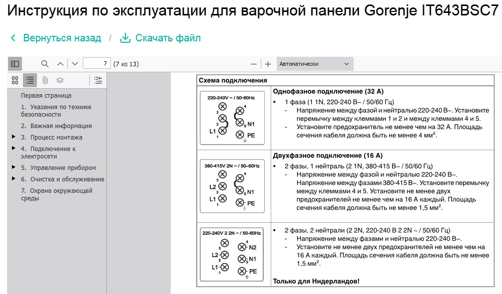Expand the Процесс монтажа outline item
The height and width of the screenshot is (294, 502).
click(x=14, y=137)
